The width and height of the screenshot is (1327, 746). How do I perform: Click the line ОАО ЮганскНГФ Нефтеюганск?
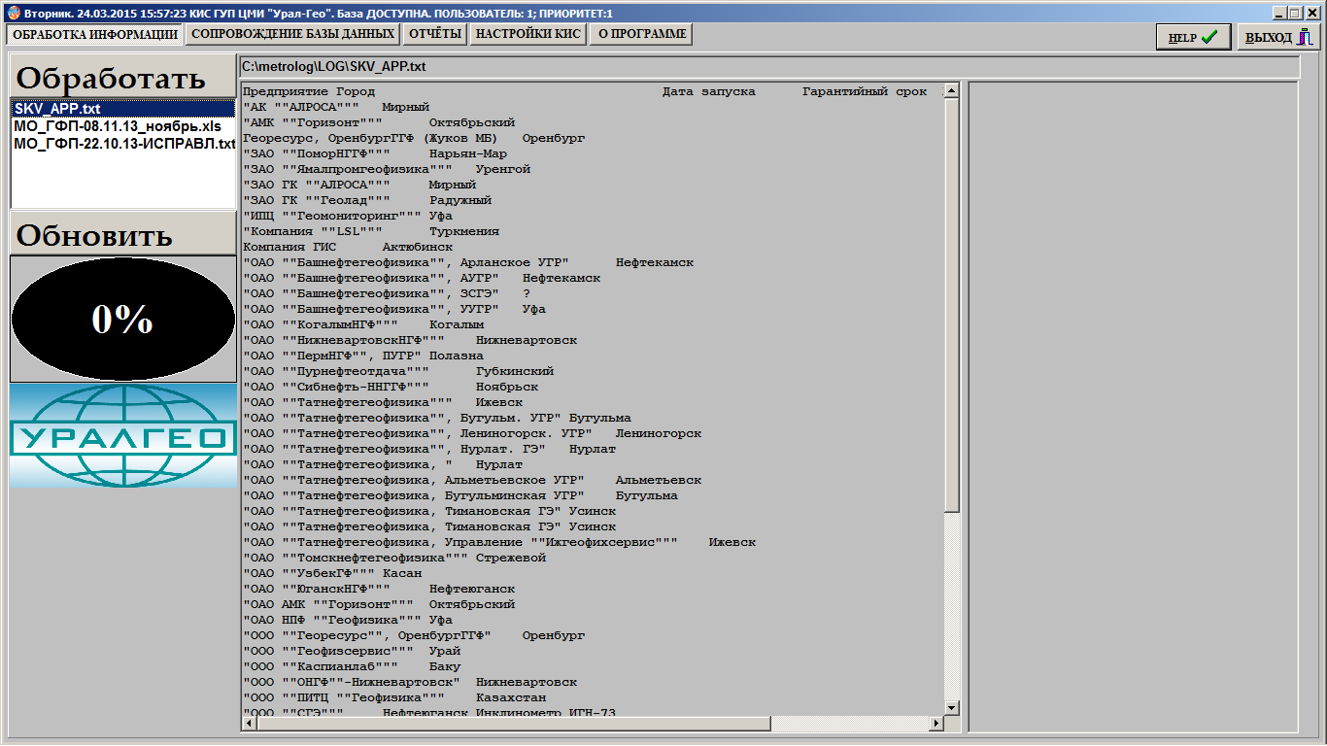click(378, 589)
